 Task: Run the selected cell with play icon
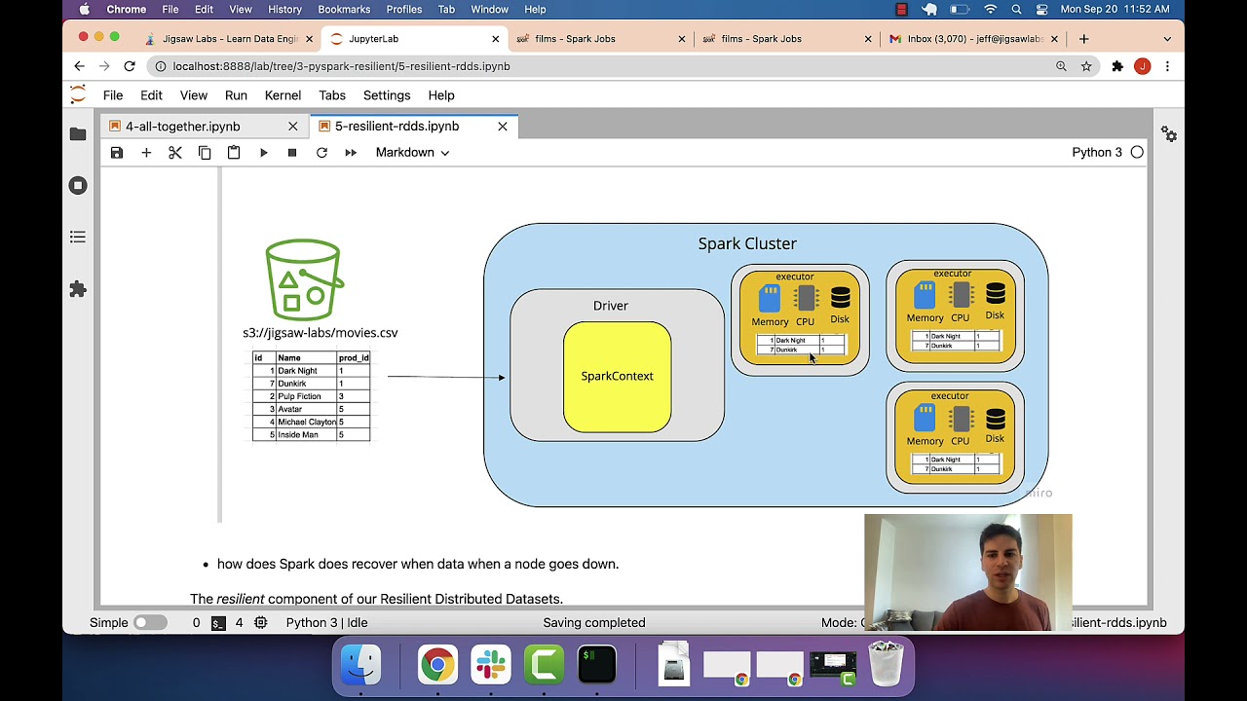(263, 153)
